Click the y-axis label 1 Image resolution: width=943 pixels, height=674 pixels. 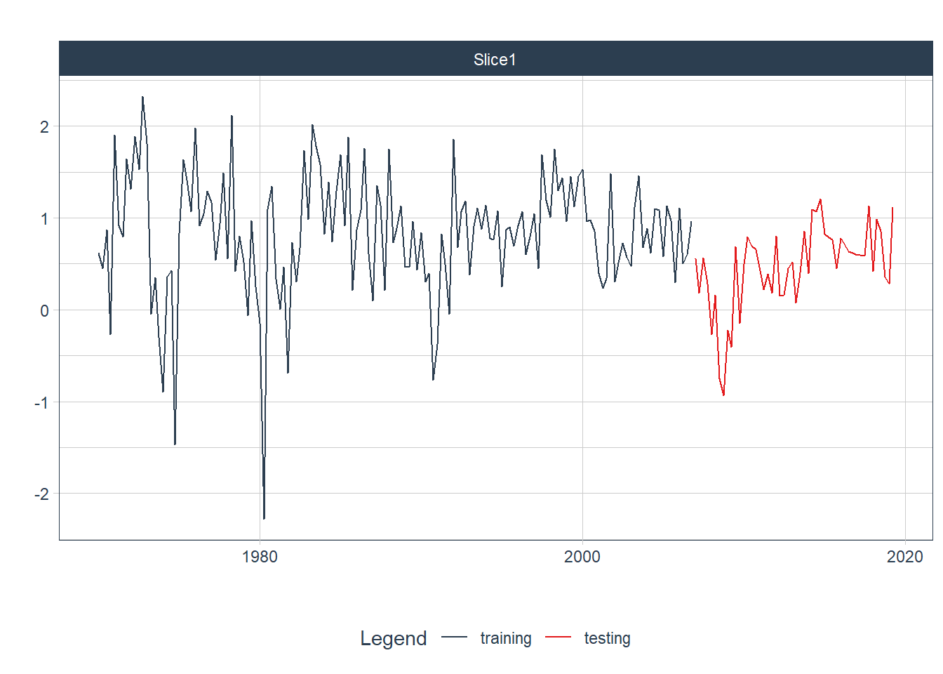(x=45, y=219)
